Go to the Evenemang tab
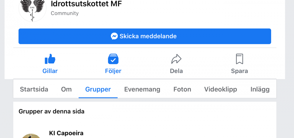294x138 pixels. click(142, 89)
